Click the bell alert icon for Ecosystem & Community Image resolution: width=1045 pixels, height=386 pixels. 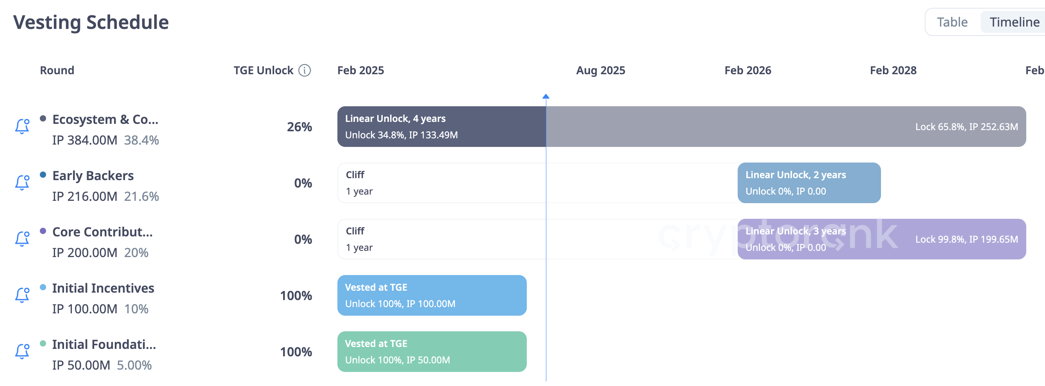22,126
